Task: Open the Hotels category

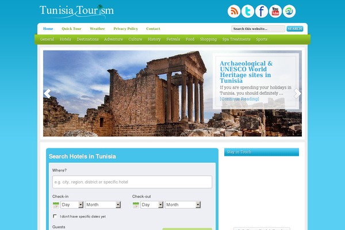Action: 66,39
